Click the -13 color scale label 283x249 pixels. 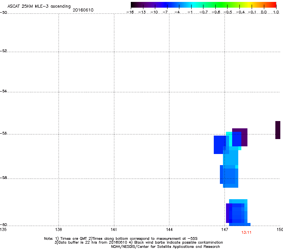pyautogui.click(x=142, y=12)
